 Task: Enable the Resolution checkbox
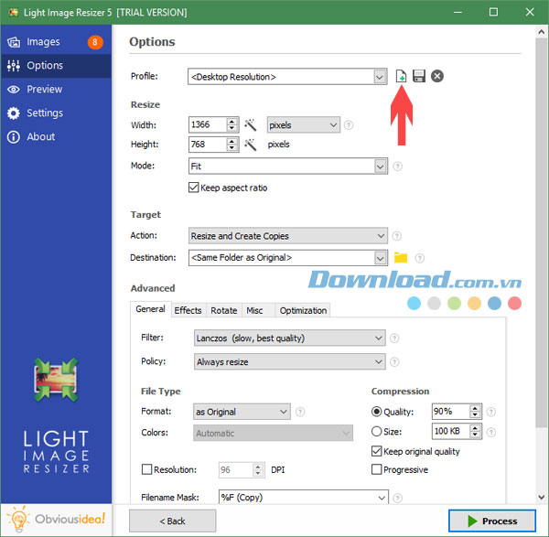click(146, 469)
